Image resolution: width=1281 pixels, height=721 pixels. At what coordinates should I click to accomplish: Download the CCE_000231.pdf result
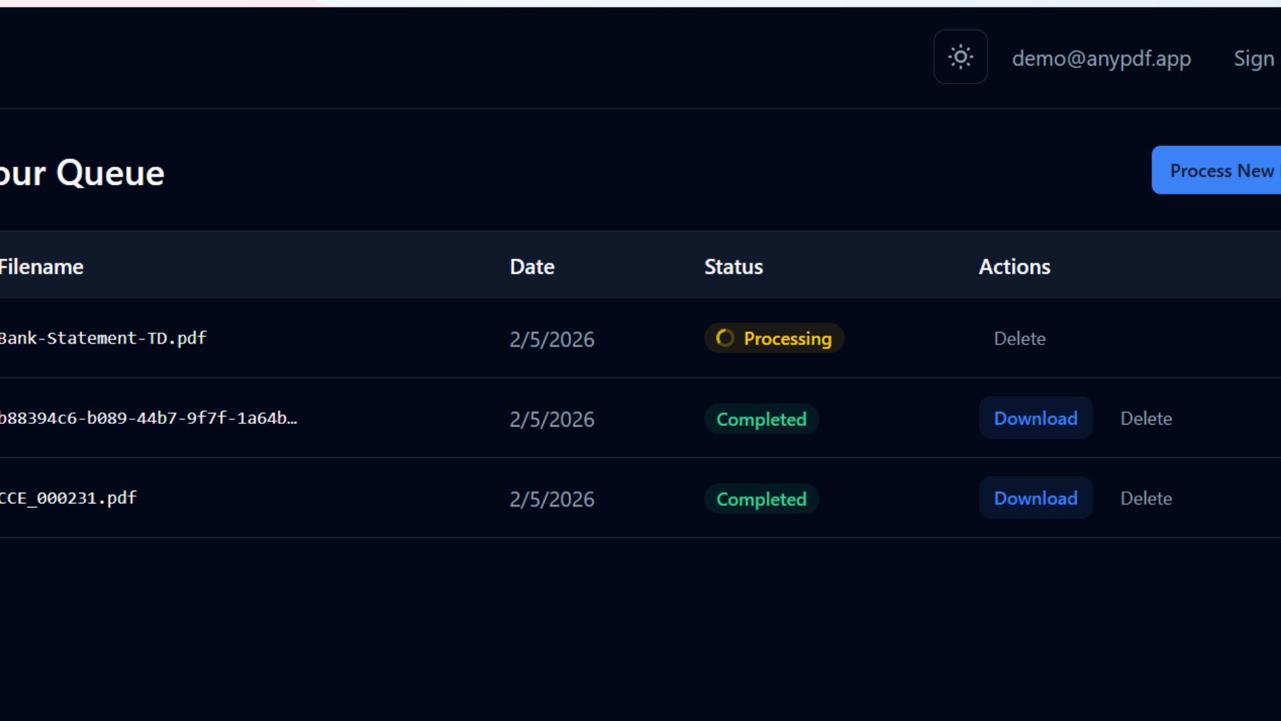tap(1035, 498)
